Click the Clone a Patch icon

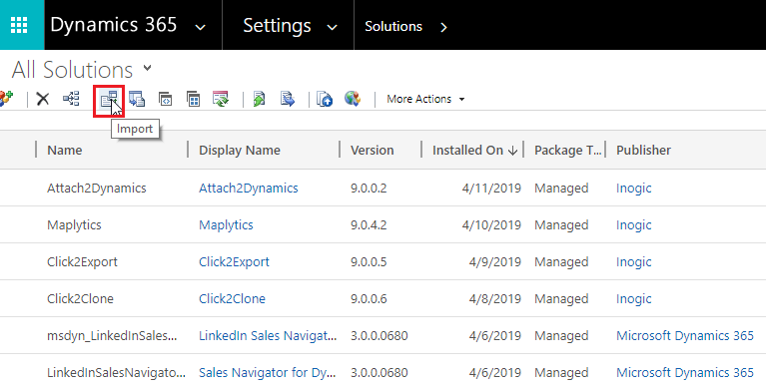click(x=165, y=99)
